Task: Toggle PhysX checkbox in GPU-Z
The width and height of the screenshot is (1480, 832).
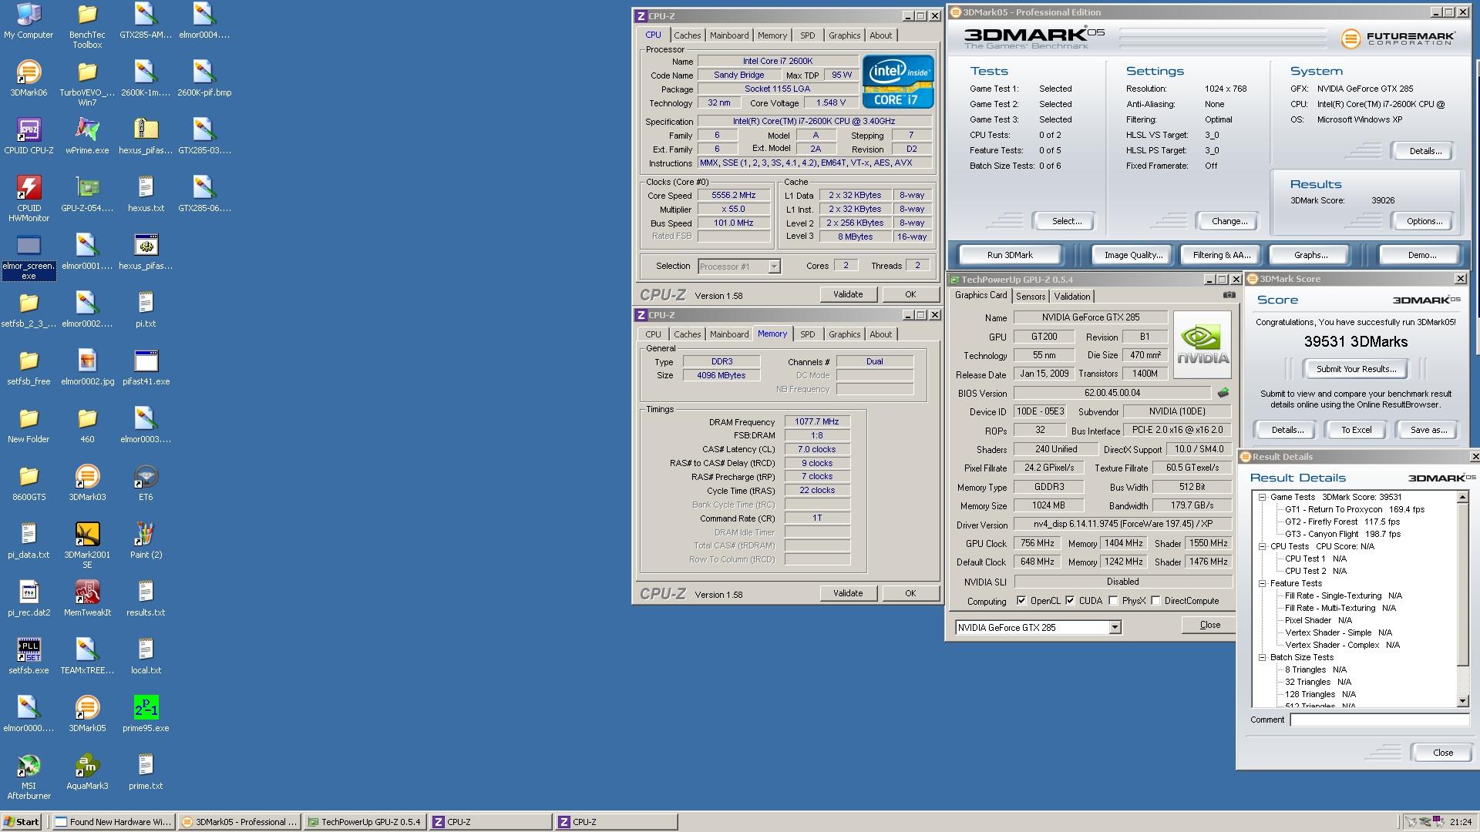Action: 1113,601
